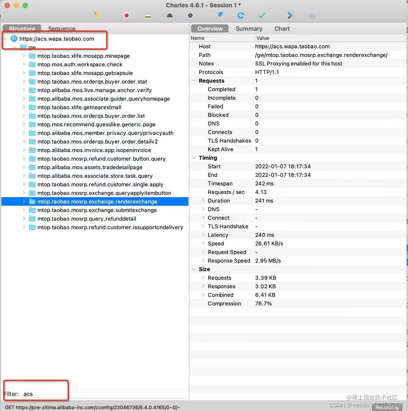Select mtop.alibaba.mos.invoice.app.isopeninvoice row

(94, 150)
